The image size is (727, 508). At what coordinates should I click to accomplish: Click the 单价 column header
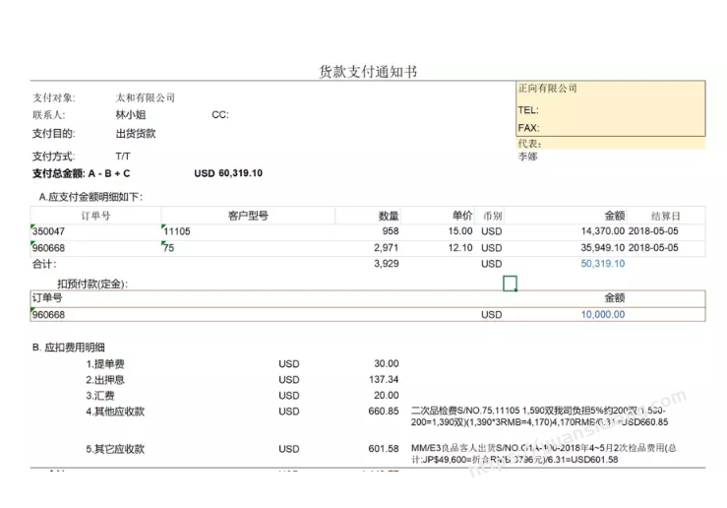[x=462, y=216]
